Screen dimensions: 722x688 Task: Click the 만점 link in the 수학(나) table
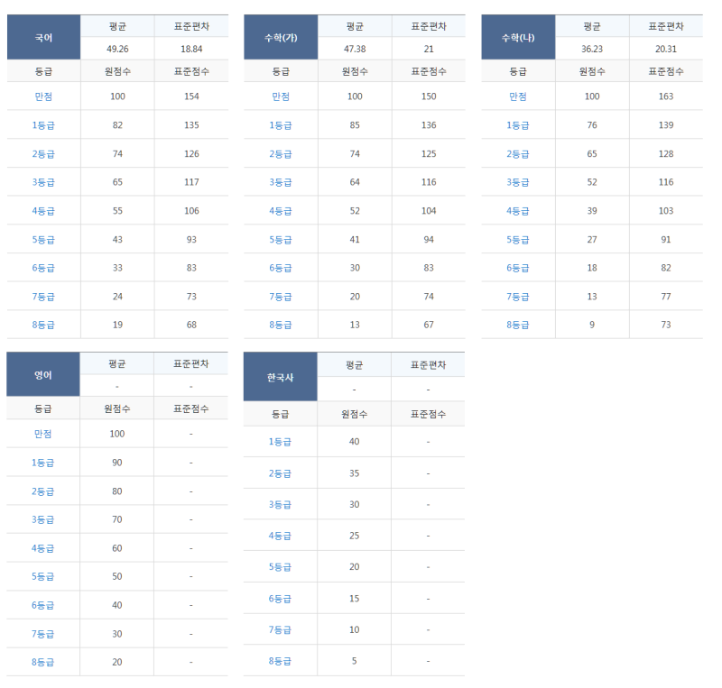[x=517, y=96]
